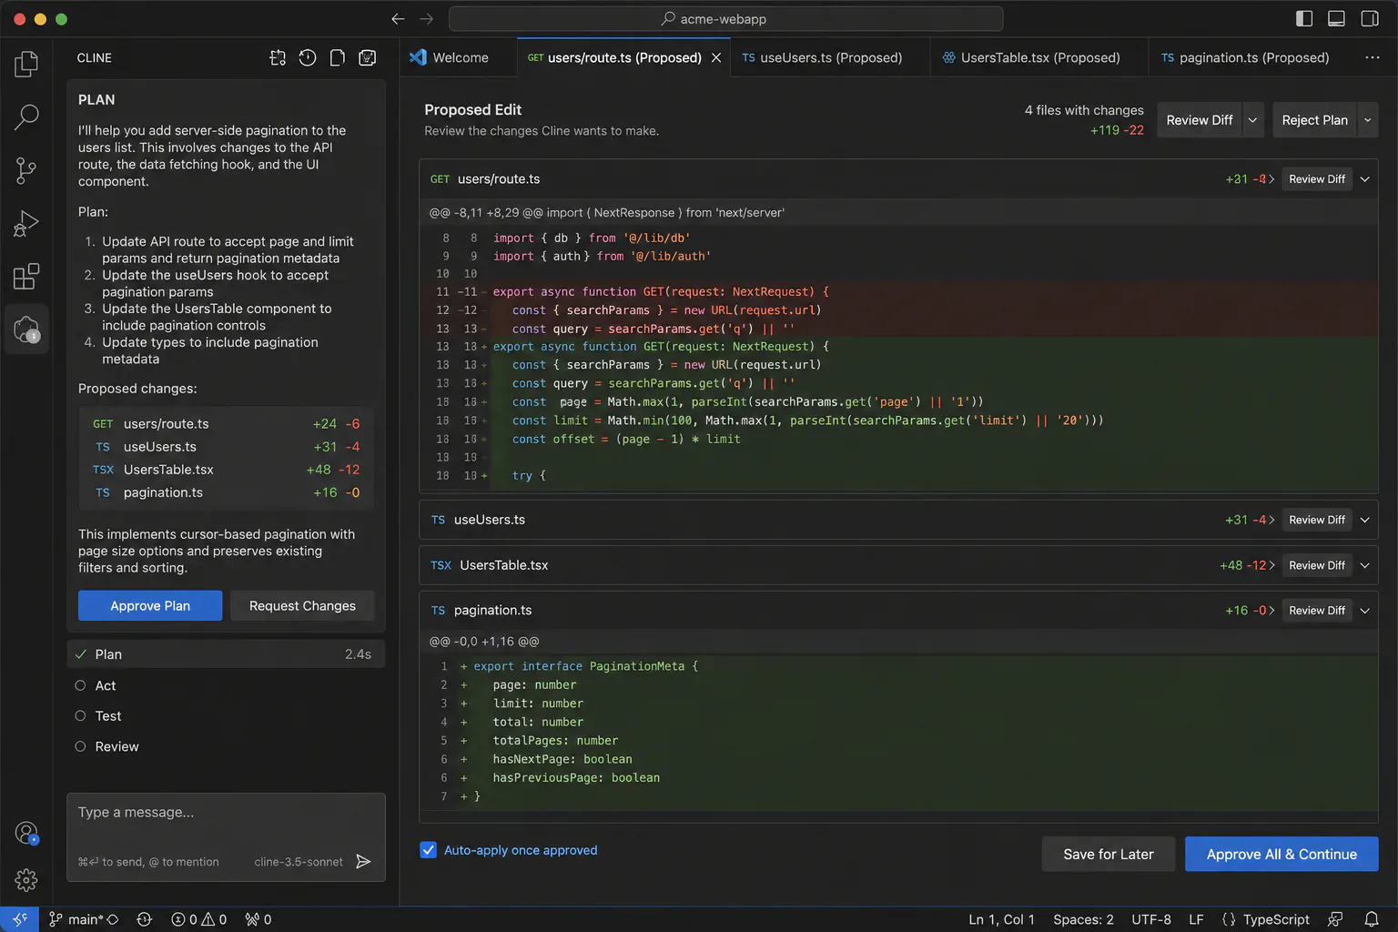Open the Review Diff dropdown arrow at top
Viewport: 1398px width, 932px height.
(x=1253, y=120)
